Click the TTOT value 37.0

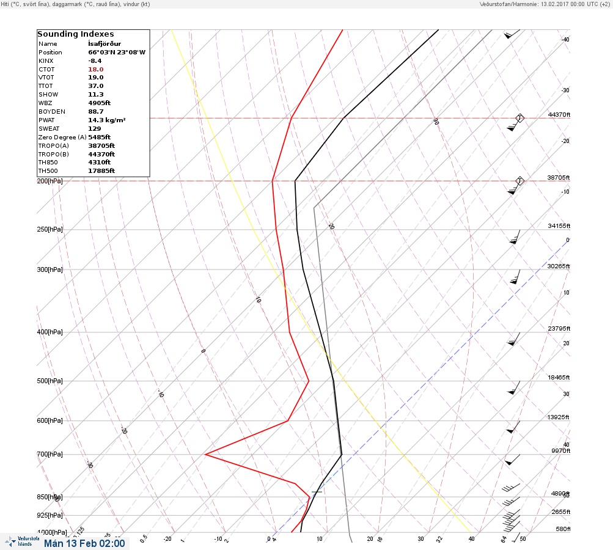96,86
